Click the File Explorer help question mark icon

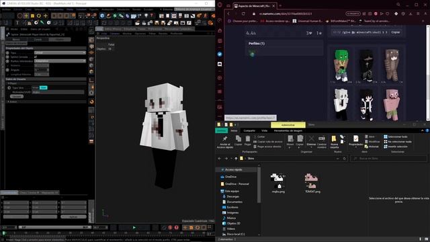[x=427, y=130]
